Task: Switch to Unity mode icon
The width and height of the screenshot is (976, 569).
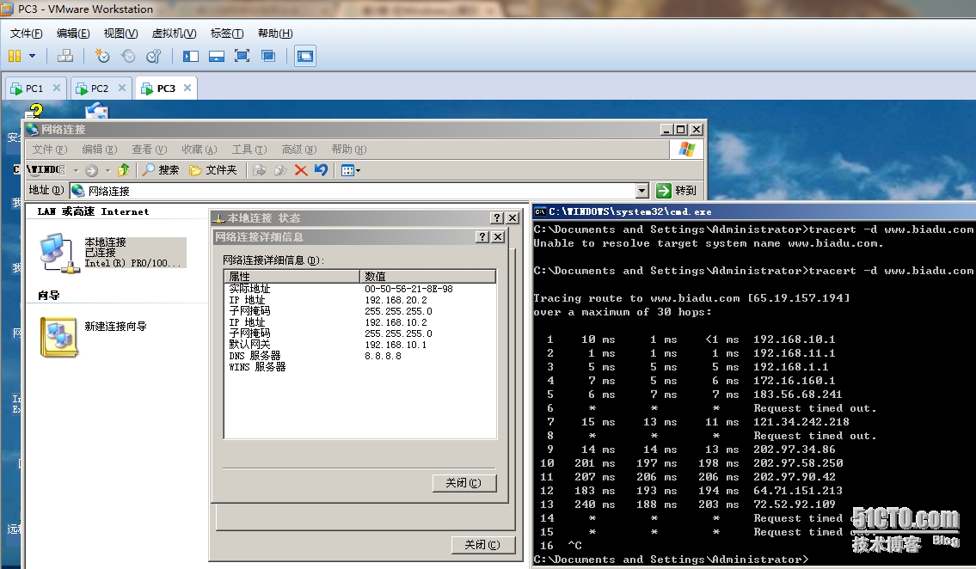Action: (268, 56)
